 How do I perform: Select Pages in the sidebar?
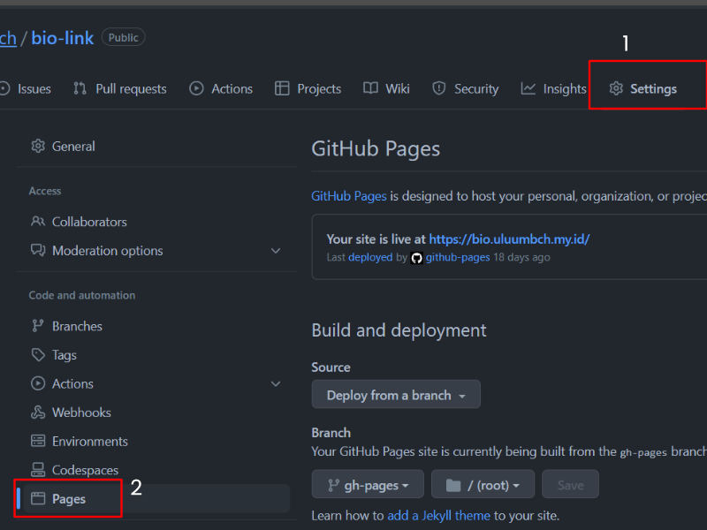(156, 498)
